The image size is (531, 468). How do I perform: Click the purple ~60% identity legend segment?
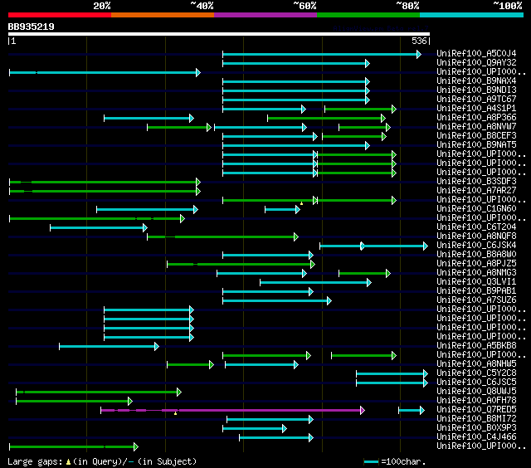265,15
